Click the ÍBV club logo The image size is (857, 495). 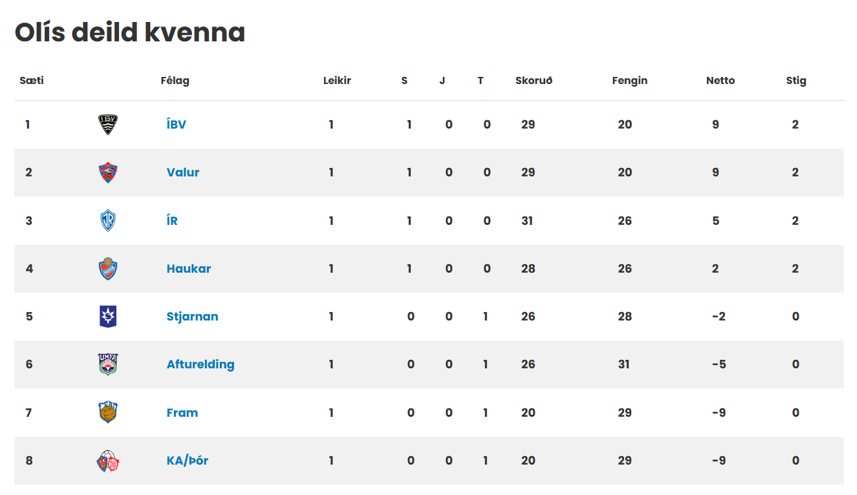tap(108, 125)
